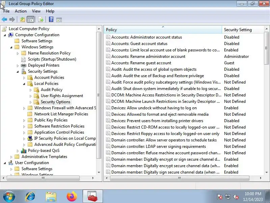Expand Administrative Templates under Computer Configuration
Viewport: 270px width, 203px height.
tap(11, 157)
